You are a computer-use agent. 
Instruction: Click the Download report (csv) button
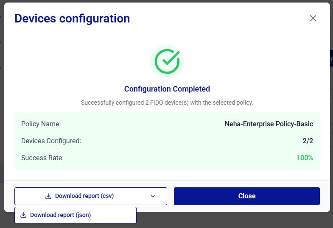point(79,196)
